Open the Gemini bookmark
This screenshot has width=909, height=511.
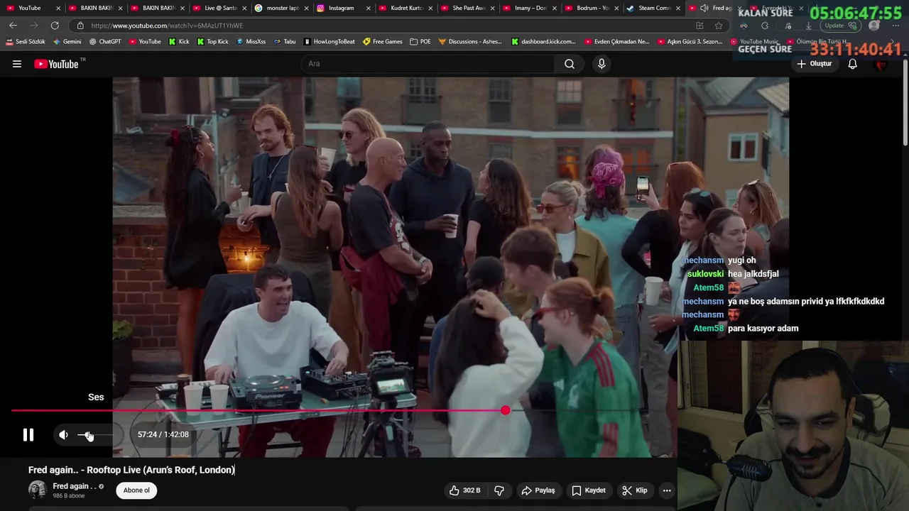point(67,42)
